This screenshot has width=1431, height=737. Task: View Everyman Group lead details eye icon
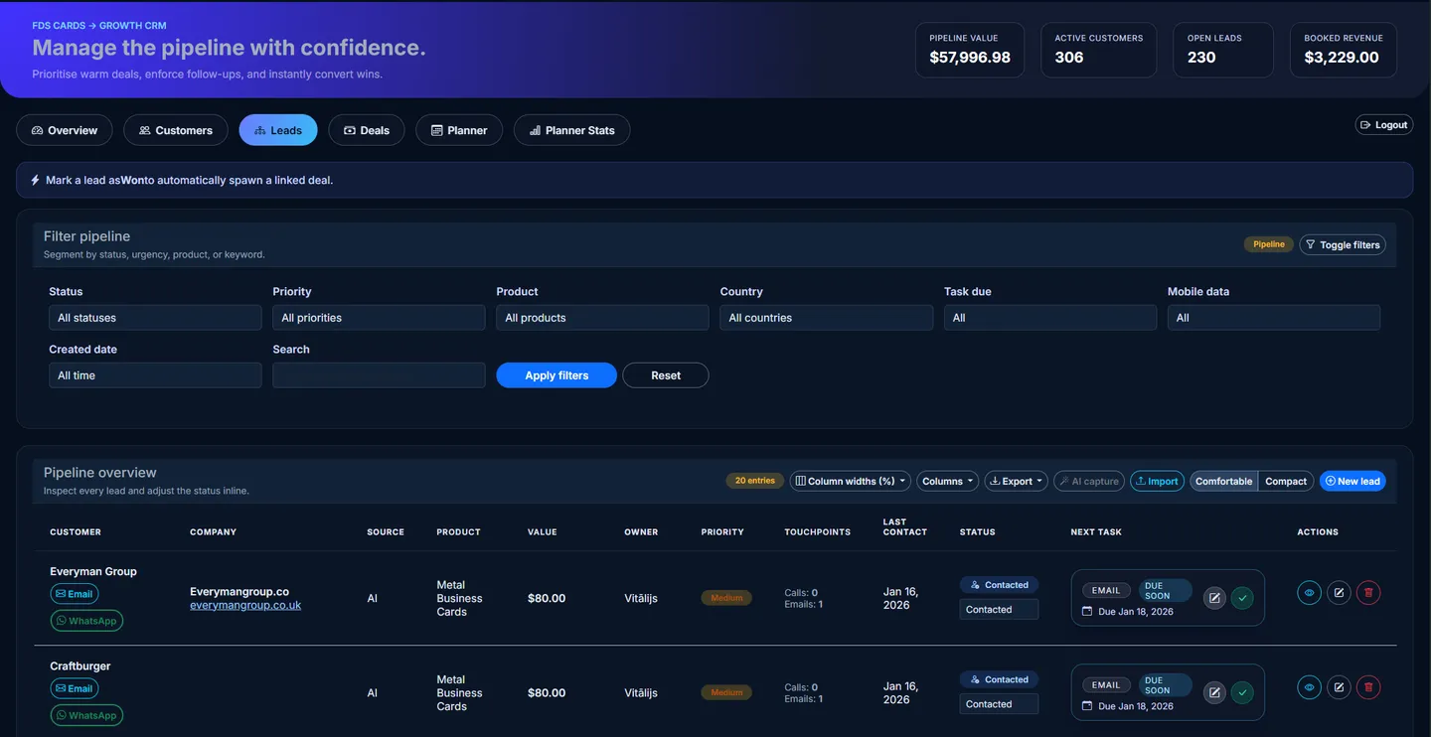pos(1309,593)
